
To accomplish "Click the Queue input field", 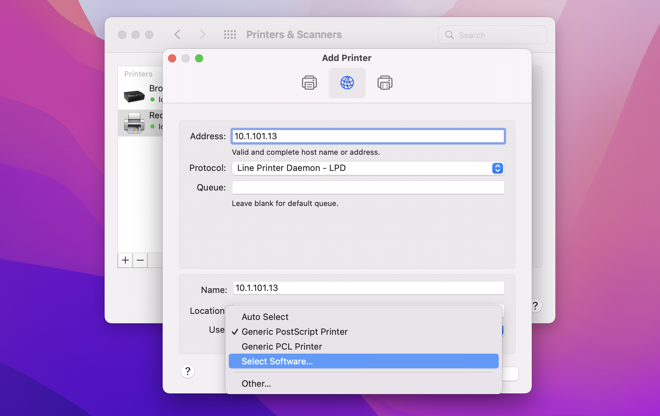I will pos(368,187).
